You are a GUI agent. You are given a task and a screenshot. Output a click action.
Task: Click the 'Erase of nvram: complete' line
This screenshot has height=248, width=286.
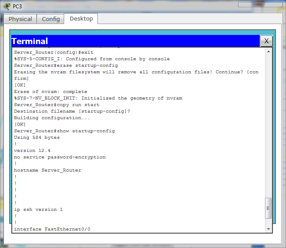pos(51,92)
